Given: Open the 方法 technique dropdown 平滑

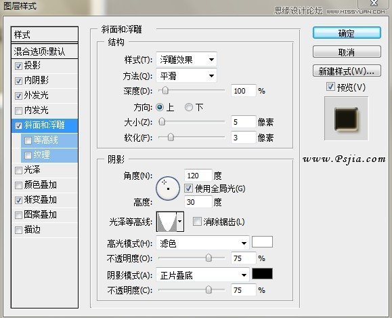Looking at the screenshot, I should point(186,76).
